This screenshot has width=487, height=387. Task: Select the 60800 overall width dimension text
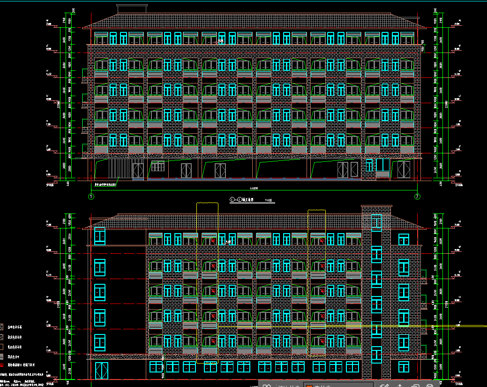[254, 189]
